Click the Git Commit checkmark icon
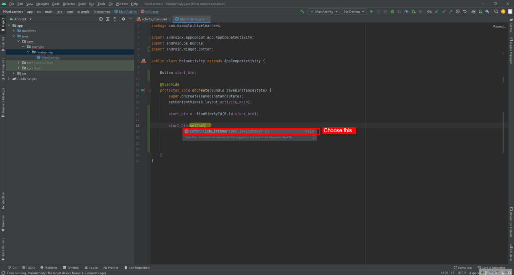 444,12
